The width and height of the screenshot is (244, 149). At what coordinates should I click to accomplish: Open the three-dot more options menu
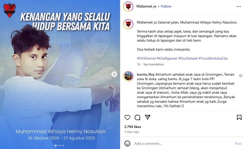pyautogui.click(x=239, y=7)
